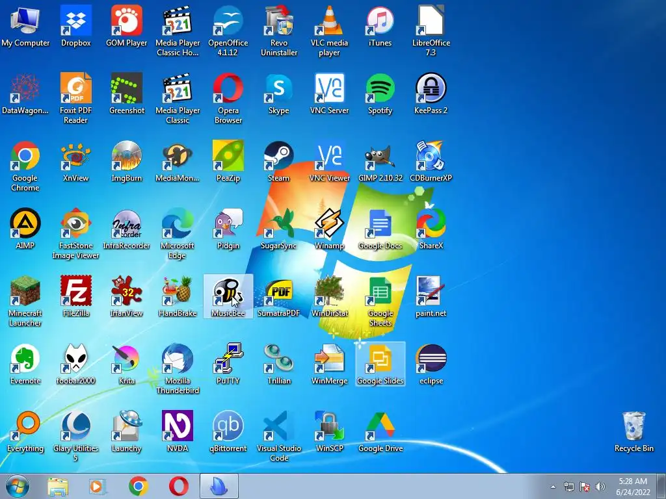Viewport: 666px width, 499px height.
Task: Select the Spotify desktop icon
Action: (x=380, y=94)
